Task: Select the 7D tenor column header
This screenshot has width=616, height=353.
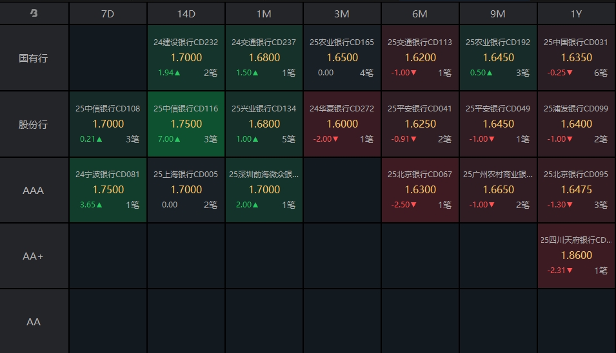Action: click(x=108, y=14)
